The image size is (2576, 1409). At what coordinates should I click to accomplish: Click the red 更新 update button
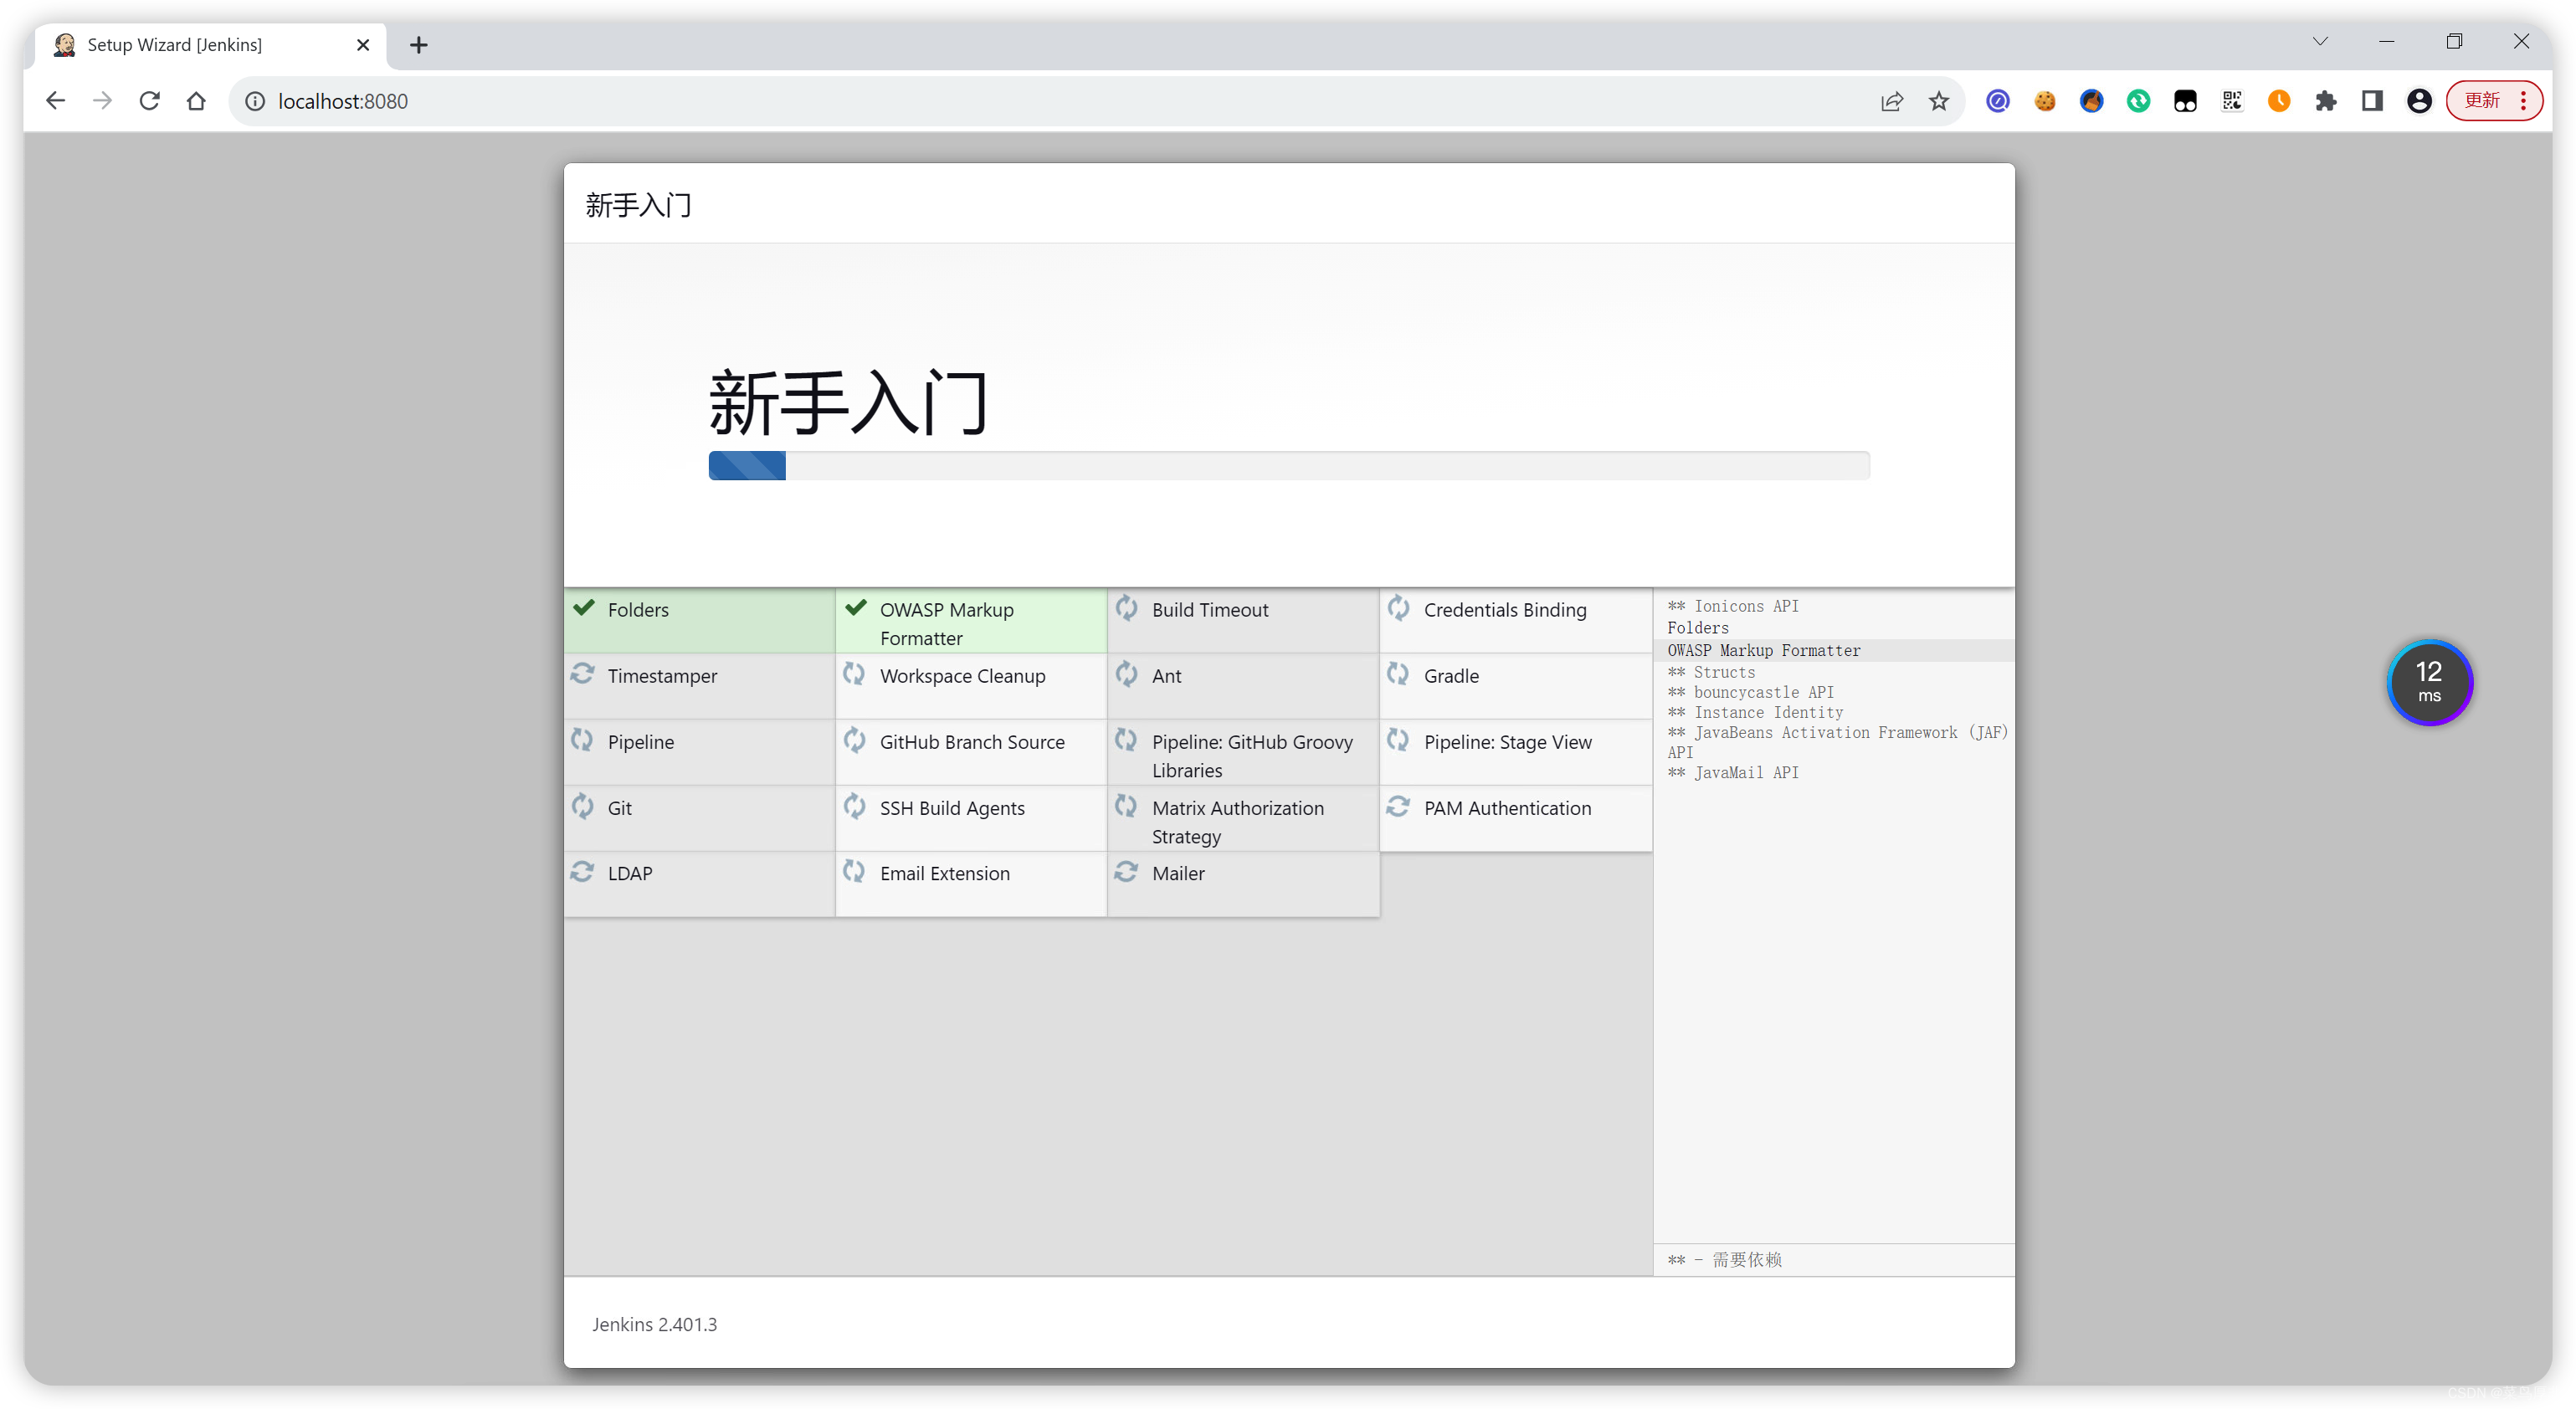[2493, 101]
